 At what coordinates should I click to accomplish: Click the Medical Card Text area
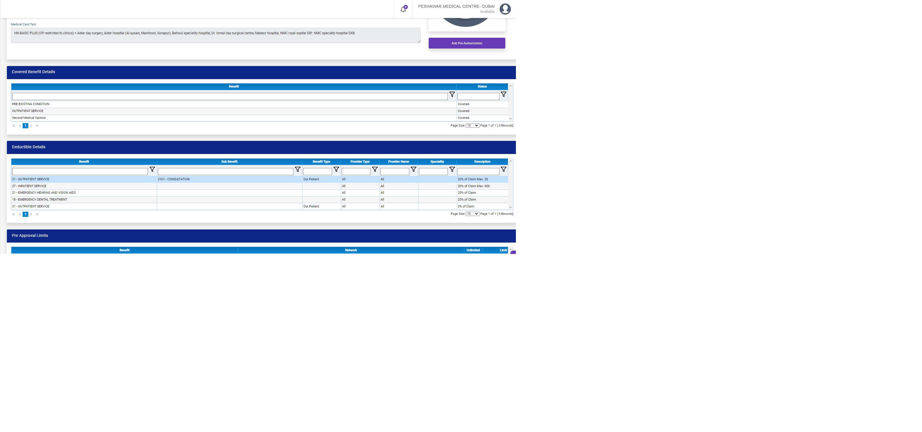(x=215, y=35)
